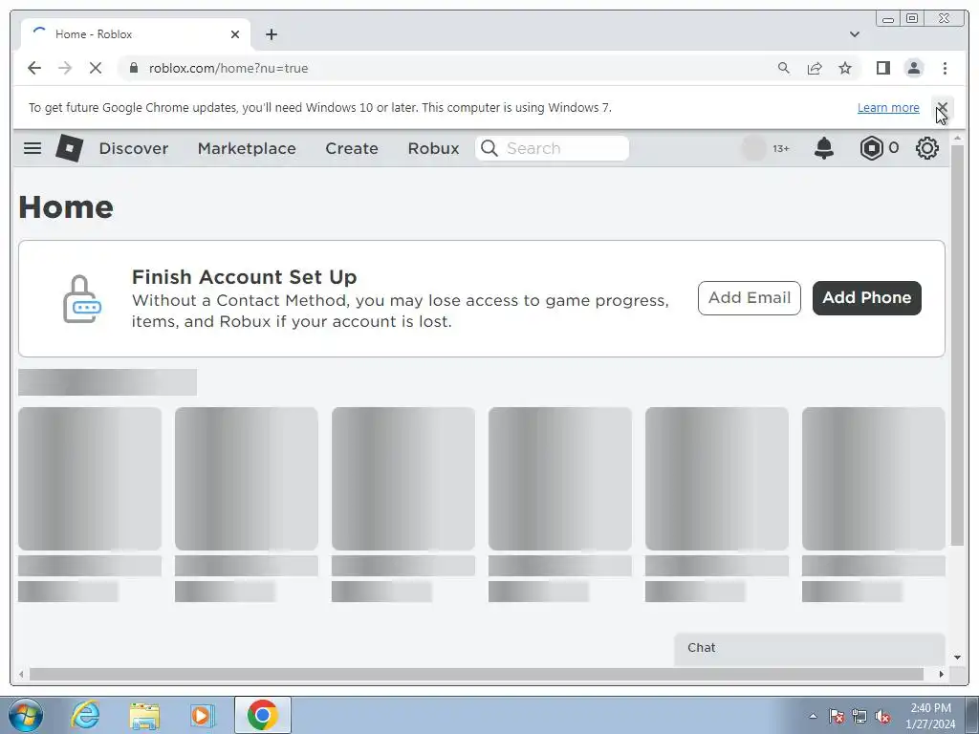This screenshot has height=734, width=979.
Task: Click the Home page heading
Action: click(x=66, y=207)
